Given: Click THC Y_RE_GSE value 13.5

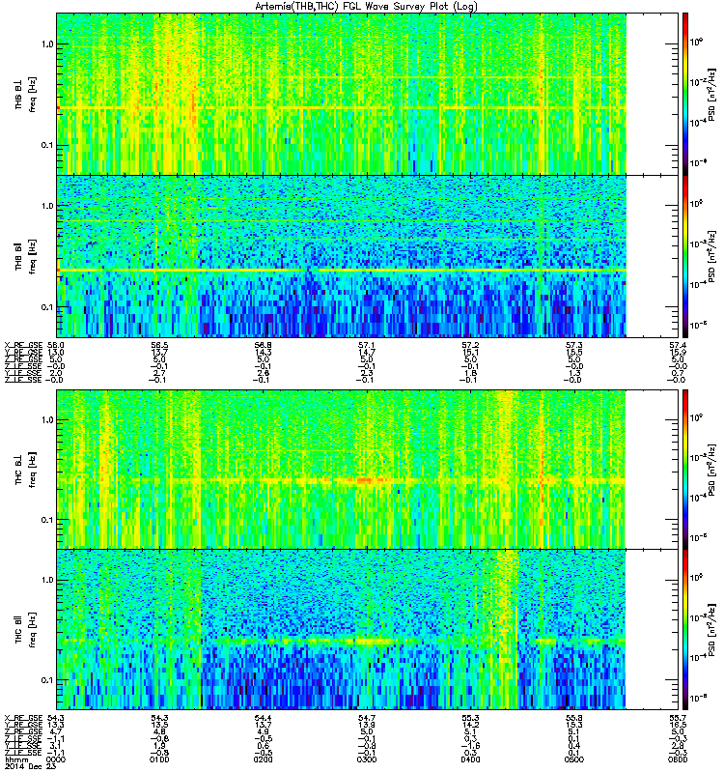Looking at the screenshot, I should [159, 725].
